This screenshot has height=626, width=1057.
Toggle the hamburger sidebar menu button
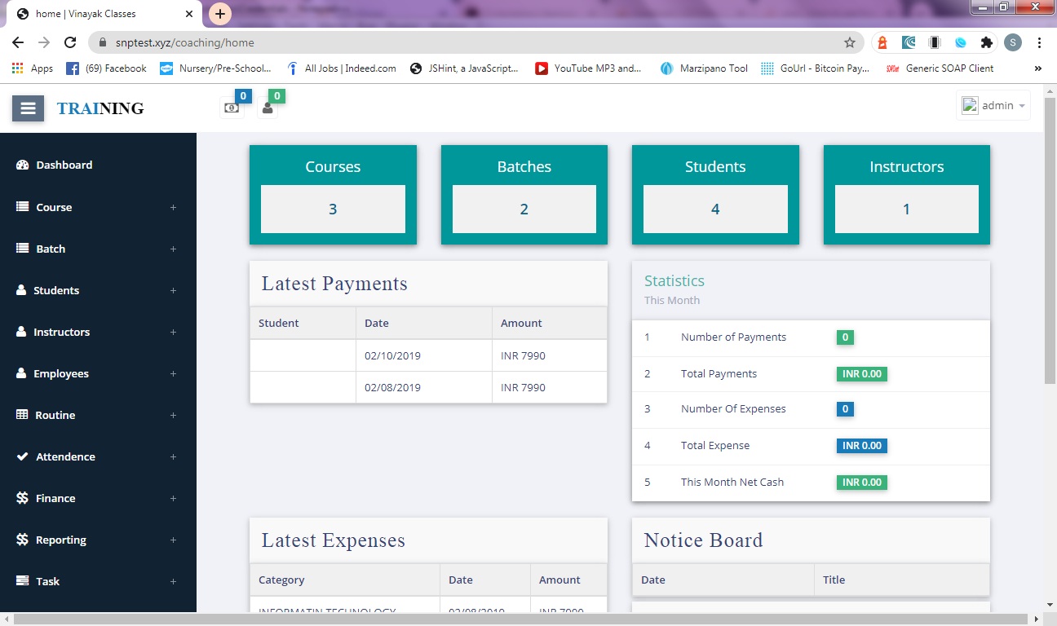click(28, 108)
